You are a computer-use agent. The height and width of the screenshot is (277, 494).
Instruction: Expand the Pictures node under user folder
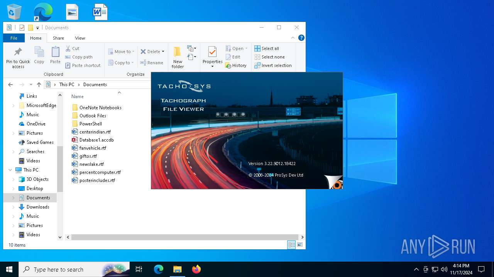tap(14, 133)
